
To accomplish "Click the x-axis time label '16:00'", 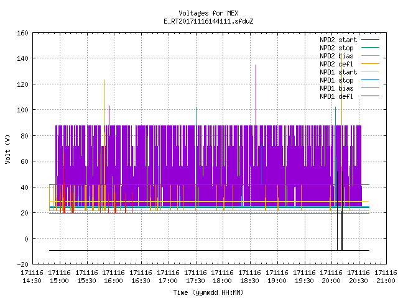I will pos(113,281).
